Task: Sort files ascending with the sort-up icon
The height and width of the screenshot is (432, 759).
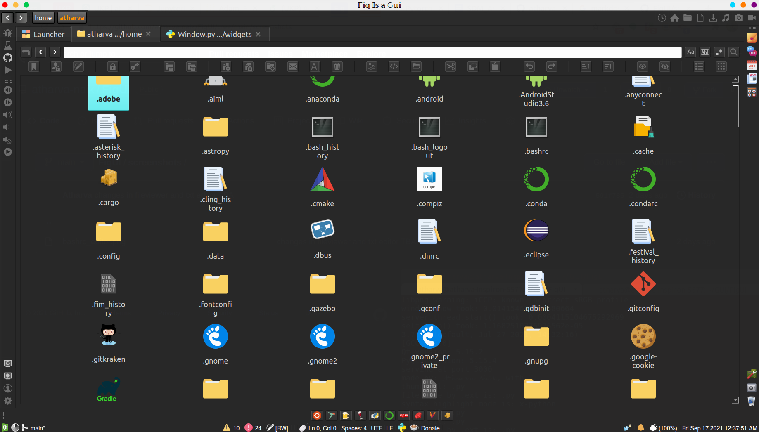Action: click(x=586, y=66)
